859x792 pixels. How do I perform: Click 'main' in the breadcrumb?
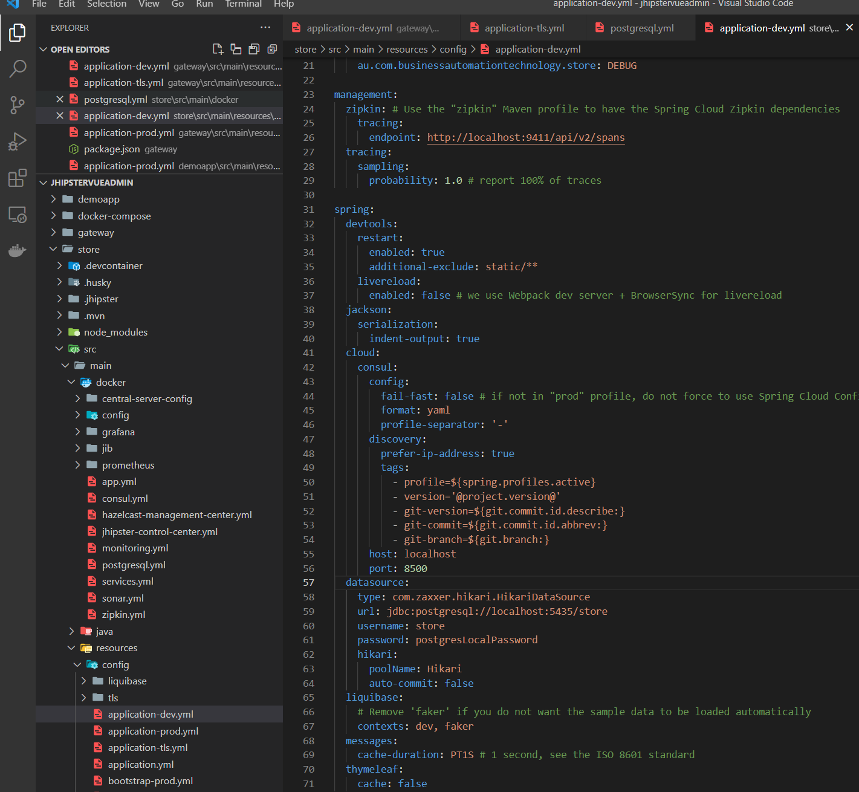[x=363, y=49]
